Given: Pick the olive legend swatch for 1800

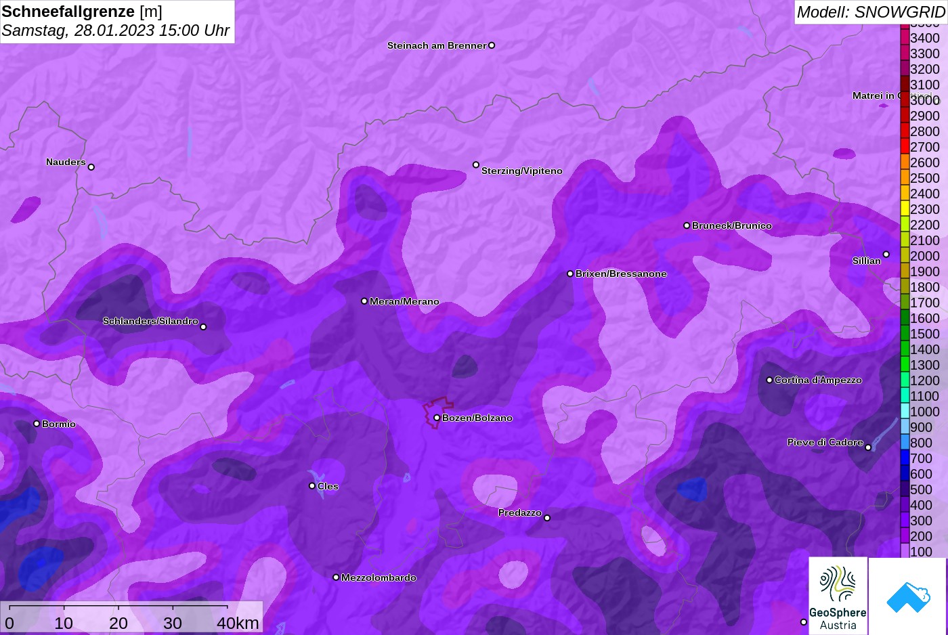Looking at the screenshot, I should [905, 286].
